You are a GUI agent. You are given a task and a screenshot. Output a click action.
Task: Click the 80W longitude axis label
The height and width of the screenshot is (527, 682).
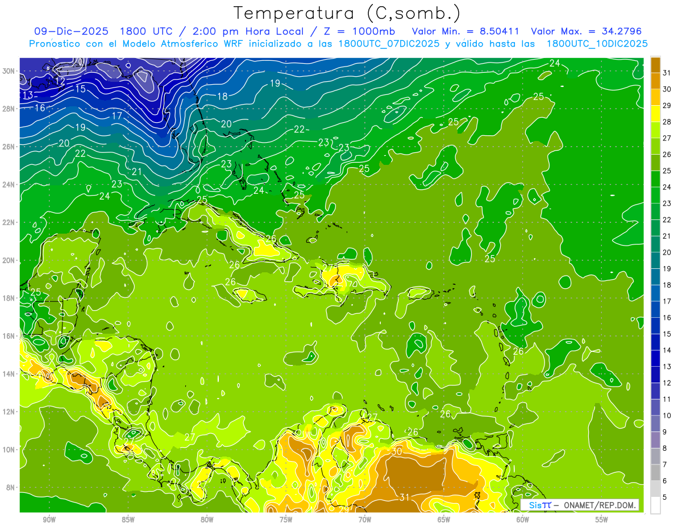(207, 520)
